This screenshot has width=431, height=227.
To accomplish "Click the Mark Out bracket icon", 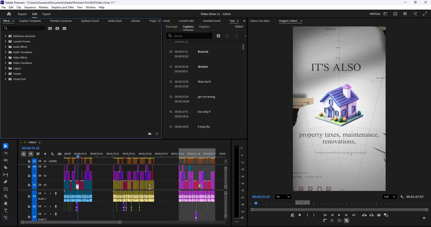I will coord(315,215).
